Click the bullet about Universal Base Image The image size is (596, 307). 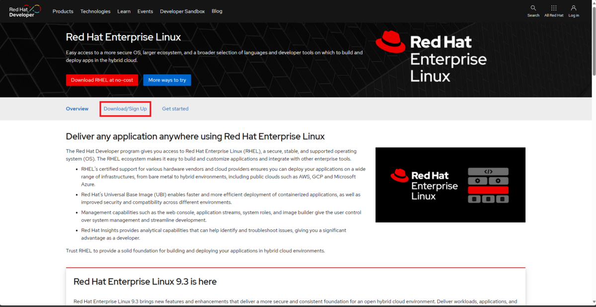coord(221,198)
